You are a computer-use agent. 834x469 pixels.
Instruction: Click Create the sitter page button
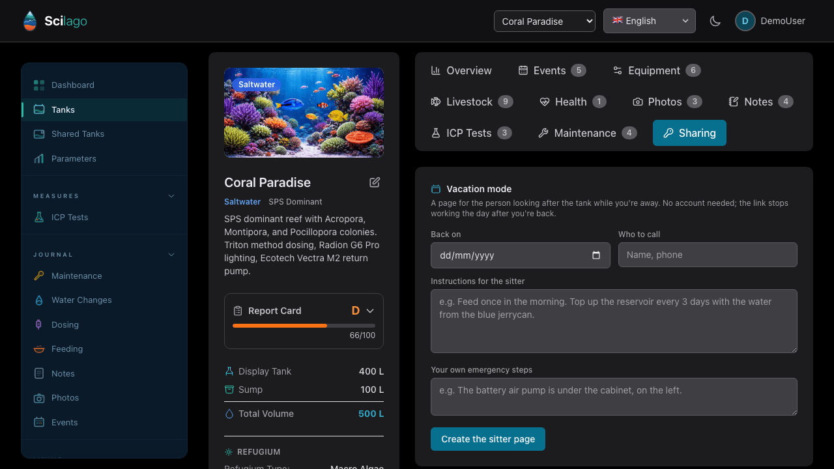tap(488, 439)
